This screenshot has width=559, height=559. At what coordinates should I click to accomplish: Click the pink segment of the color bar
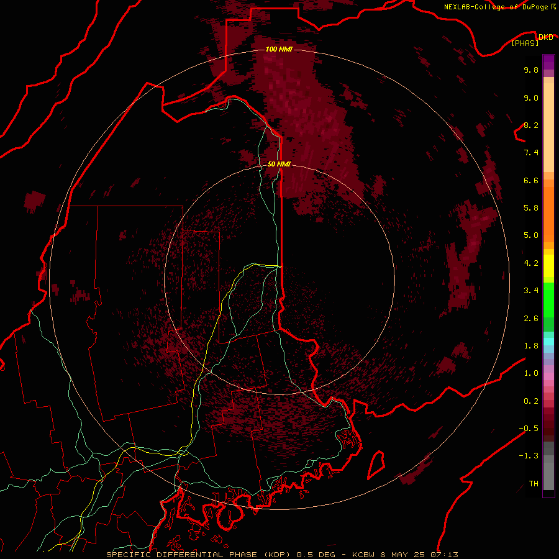click(548, 376)
